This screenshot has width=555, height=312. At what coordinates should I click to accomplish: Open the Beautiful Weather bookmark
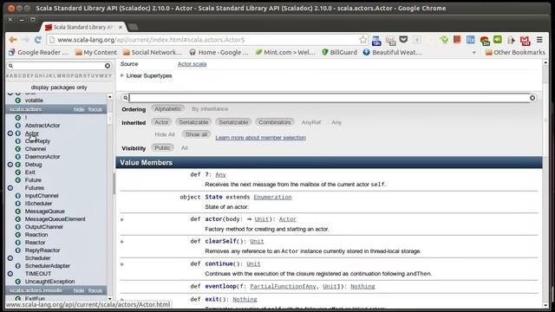tap(392, 52)
